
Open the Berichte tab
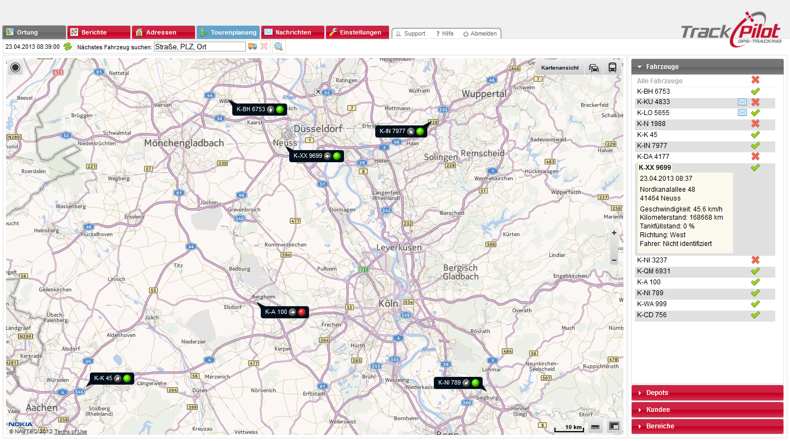coord(99,33)
